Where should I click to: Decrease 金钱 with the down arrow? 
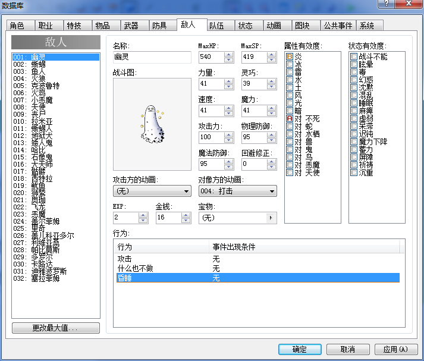pyautogui.click(x=186, y=221)
